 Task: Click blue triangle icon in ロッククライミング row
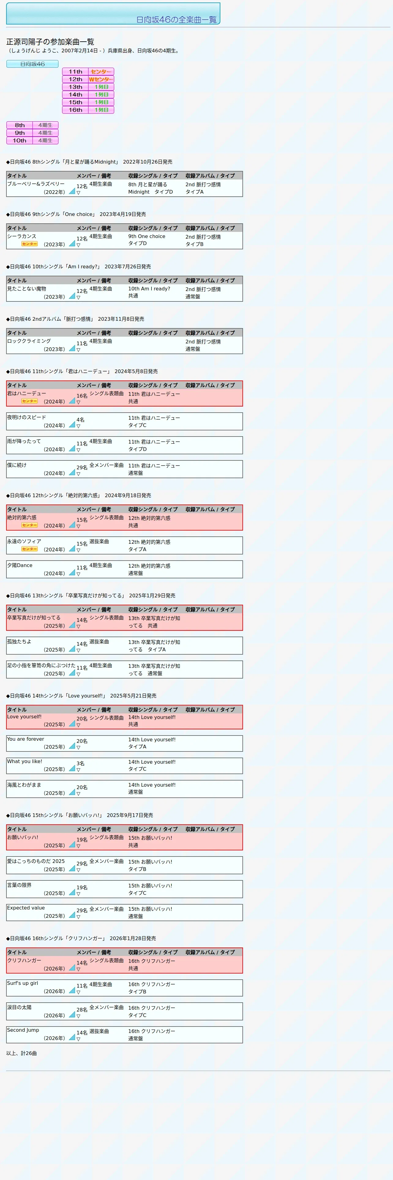(x=72, y=348)
